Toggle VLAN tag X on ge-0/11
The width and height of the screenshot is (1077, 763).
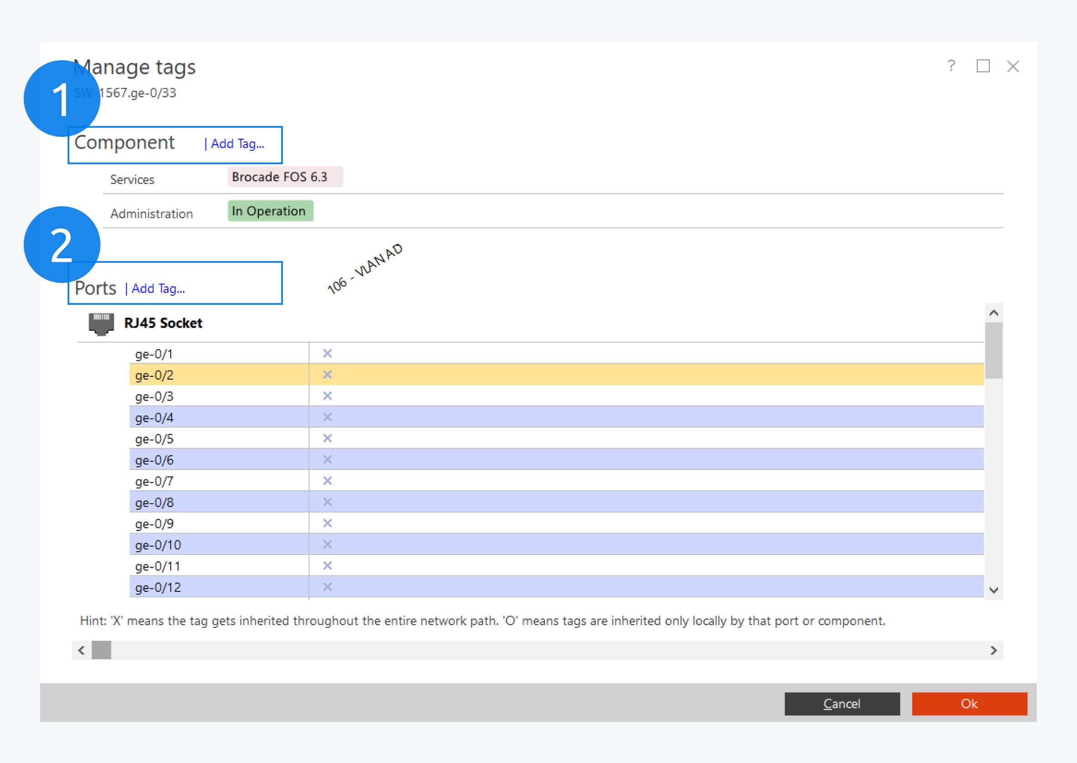tap(328, 566)
